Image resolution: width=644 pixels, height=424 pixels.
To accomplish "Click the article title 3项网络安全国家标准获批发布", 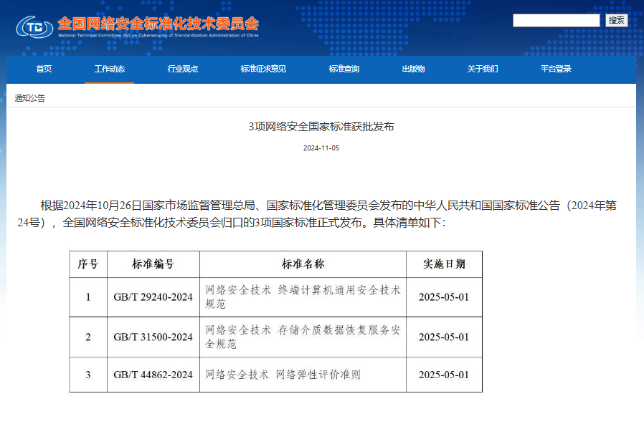I will (321, 127).
